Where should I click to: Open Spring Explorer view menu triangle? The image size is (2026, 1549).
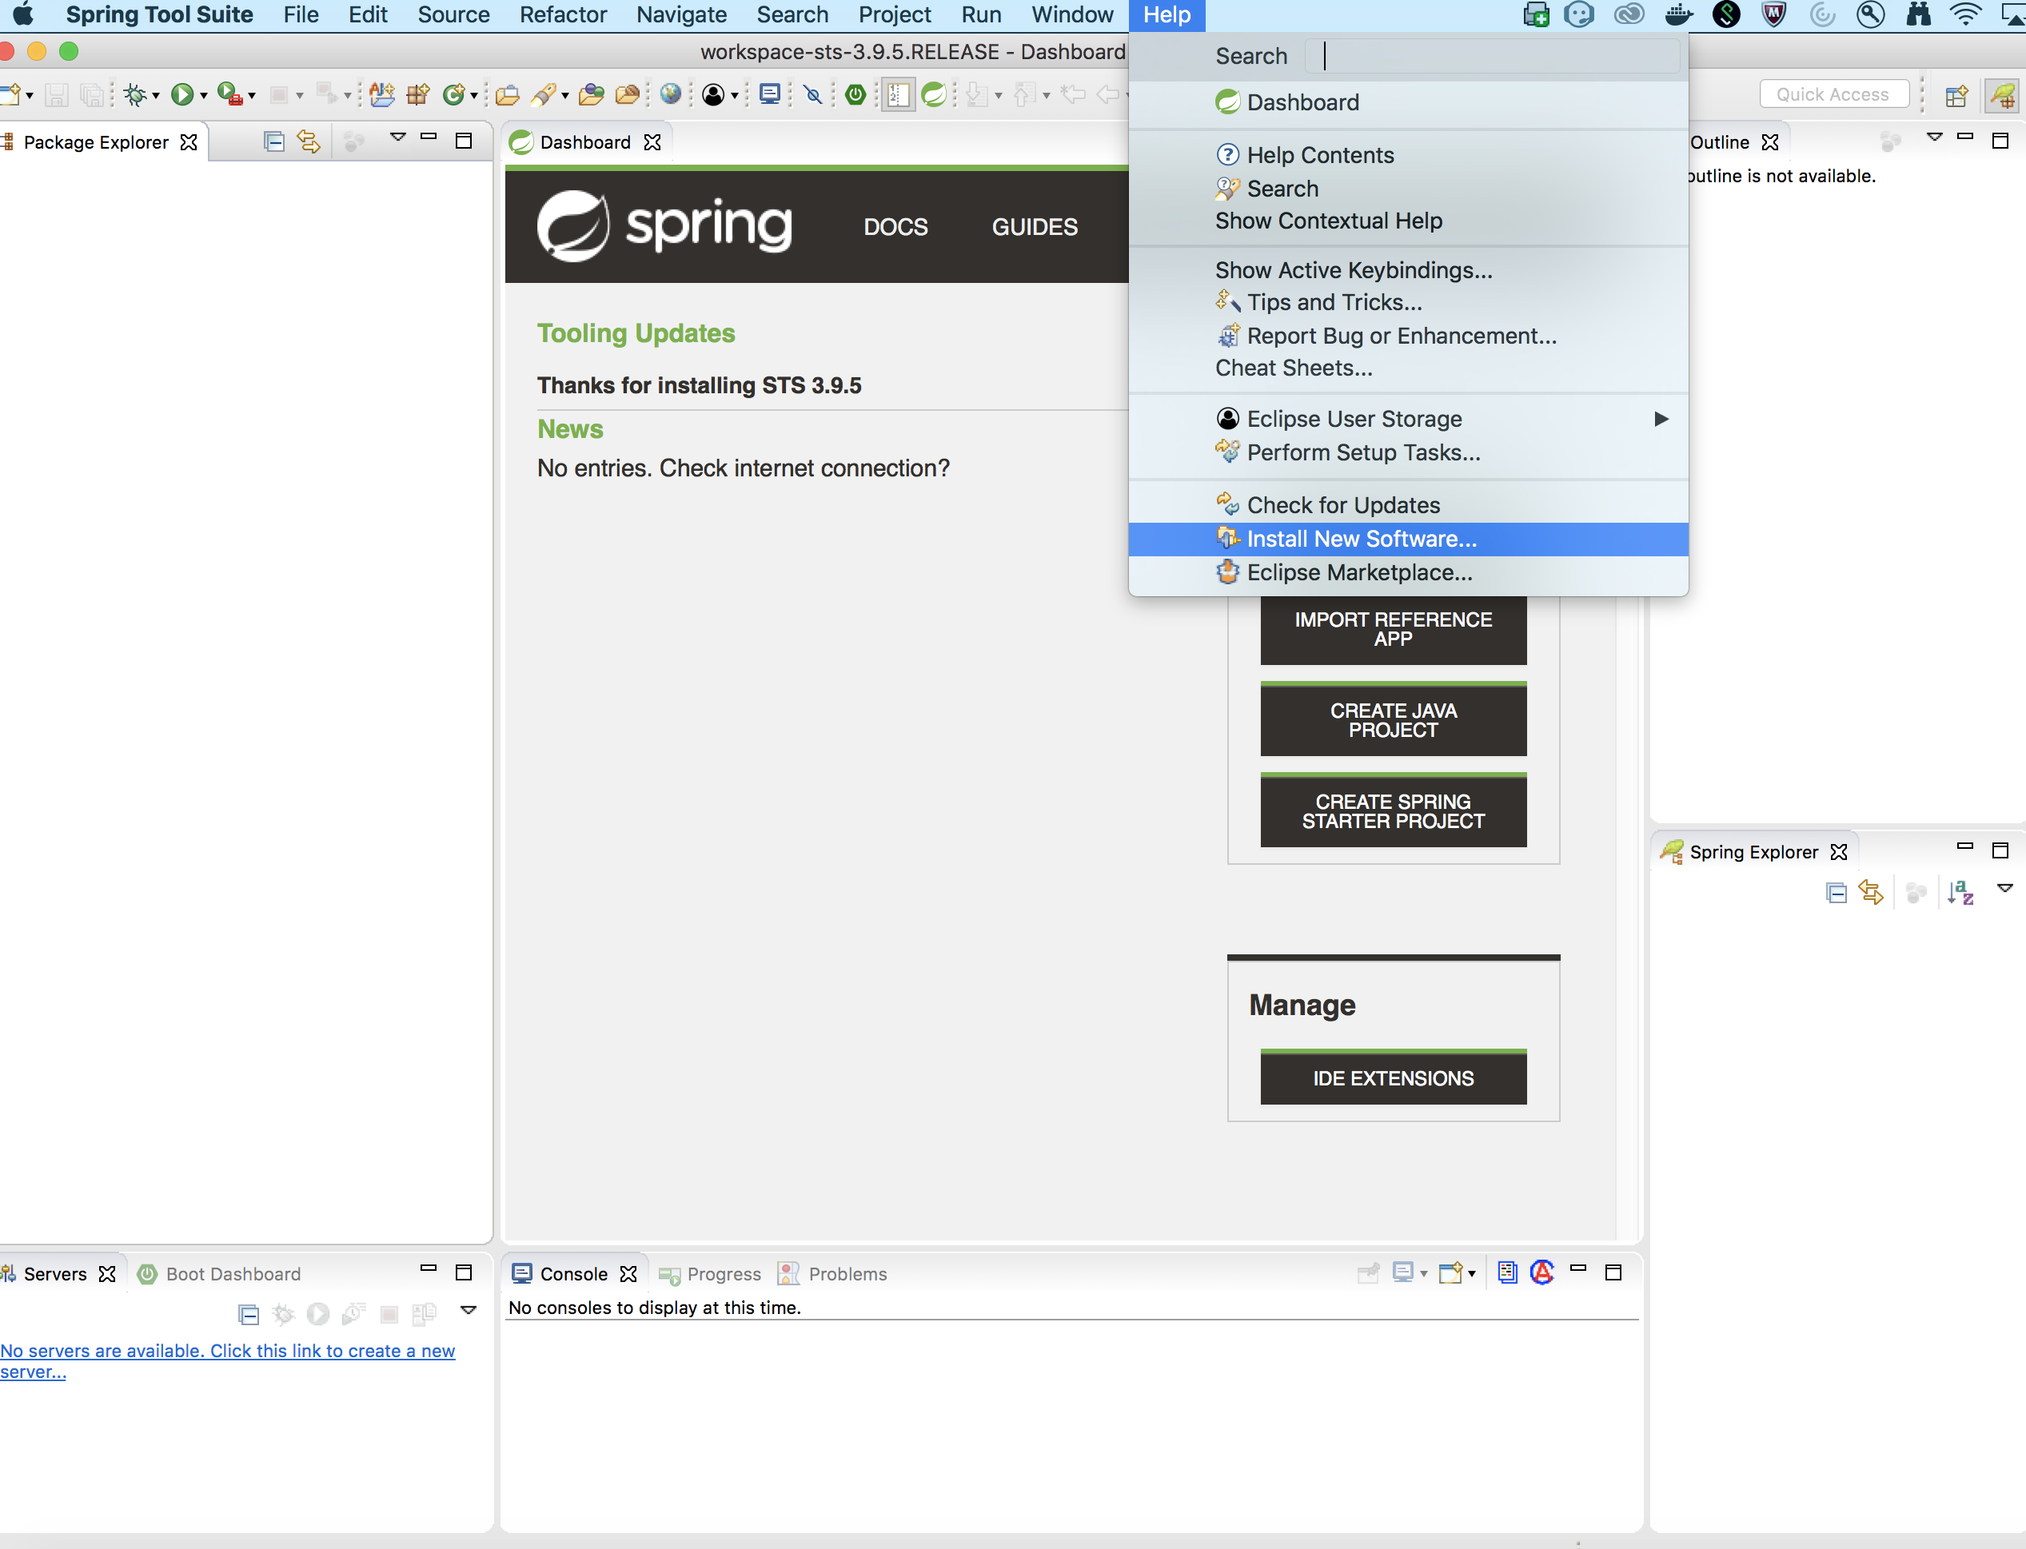click(x=2004, y=888)
